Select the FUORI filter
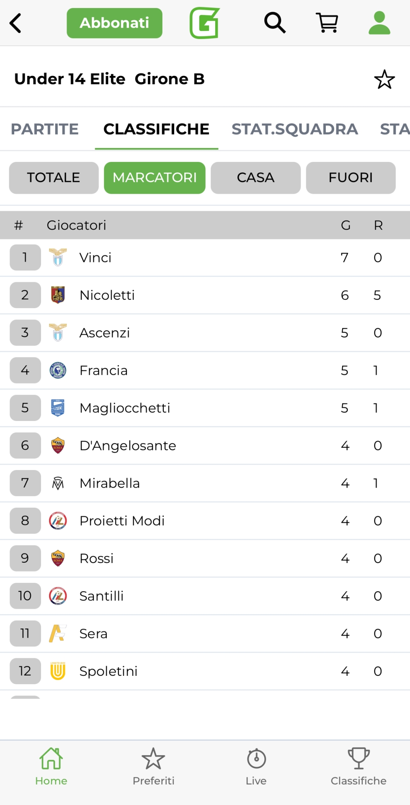This screenshot has height=805, width=410. [351, 178]
